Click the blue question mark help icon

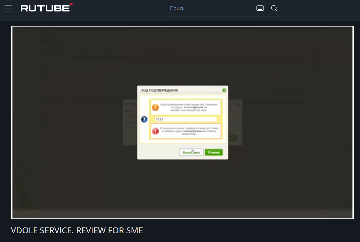tap(144, 120)
